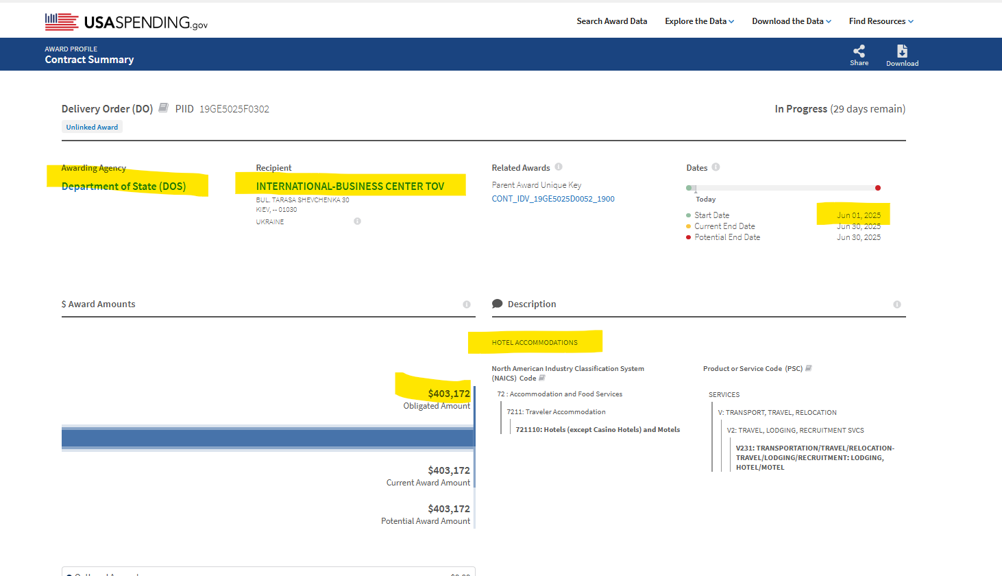Click Contract Summary page heading
Screen dimensions: 1002x576
(89, 60)
